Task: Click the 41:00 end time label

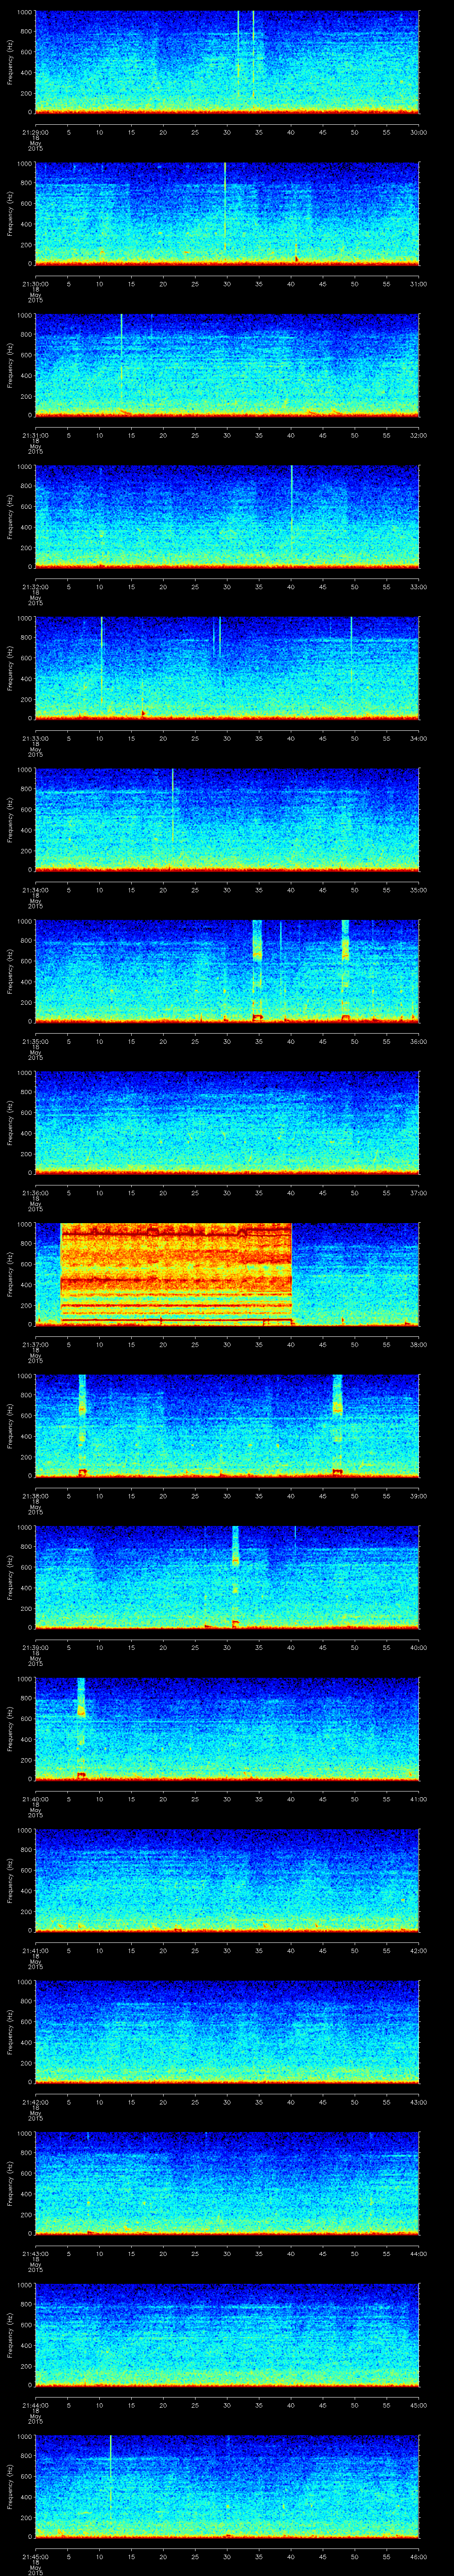Action: point(418,1799)
